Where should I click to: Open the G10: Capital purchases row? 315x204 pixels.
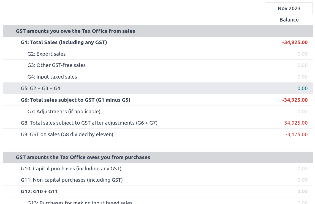[x=71, y=169]
